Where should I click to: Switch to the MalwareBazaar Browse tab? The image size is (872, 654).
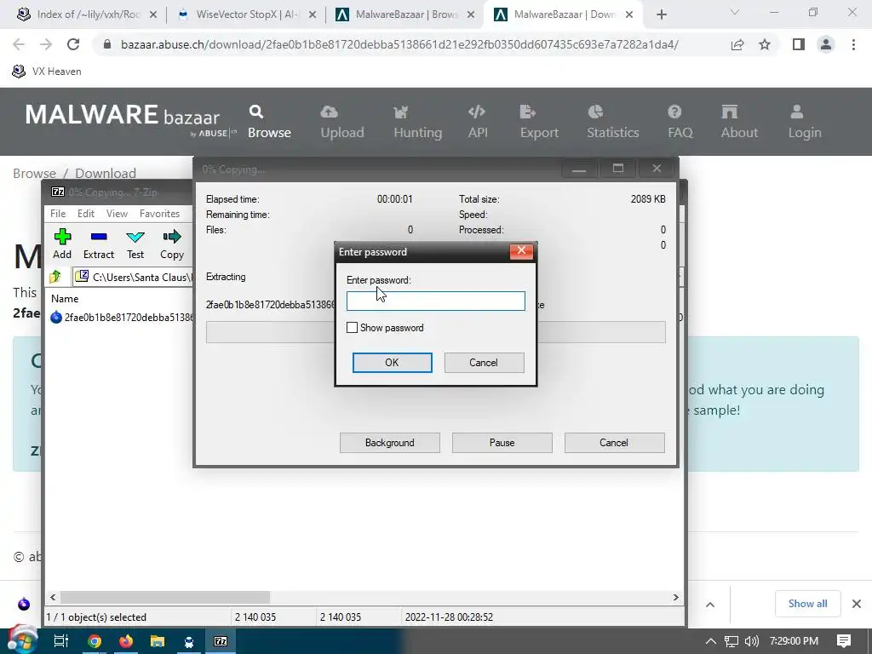click(x=404, y=14)
